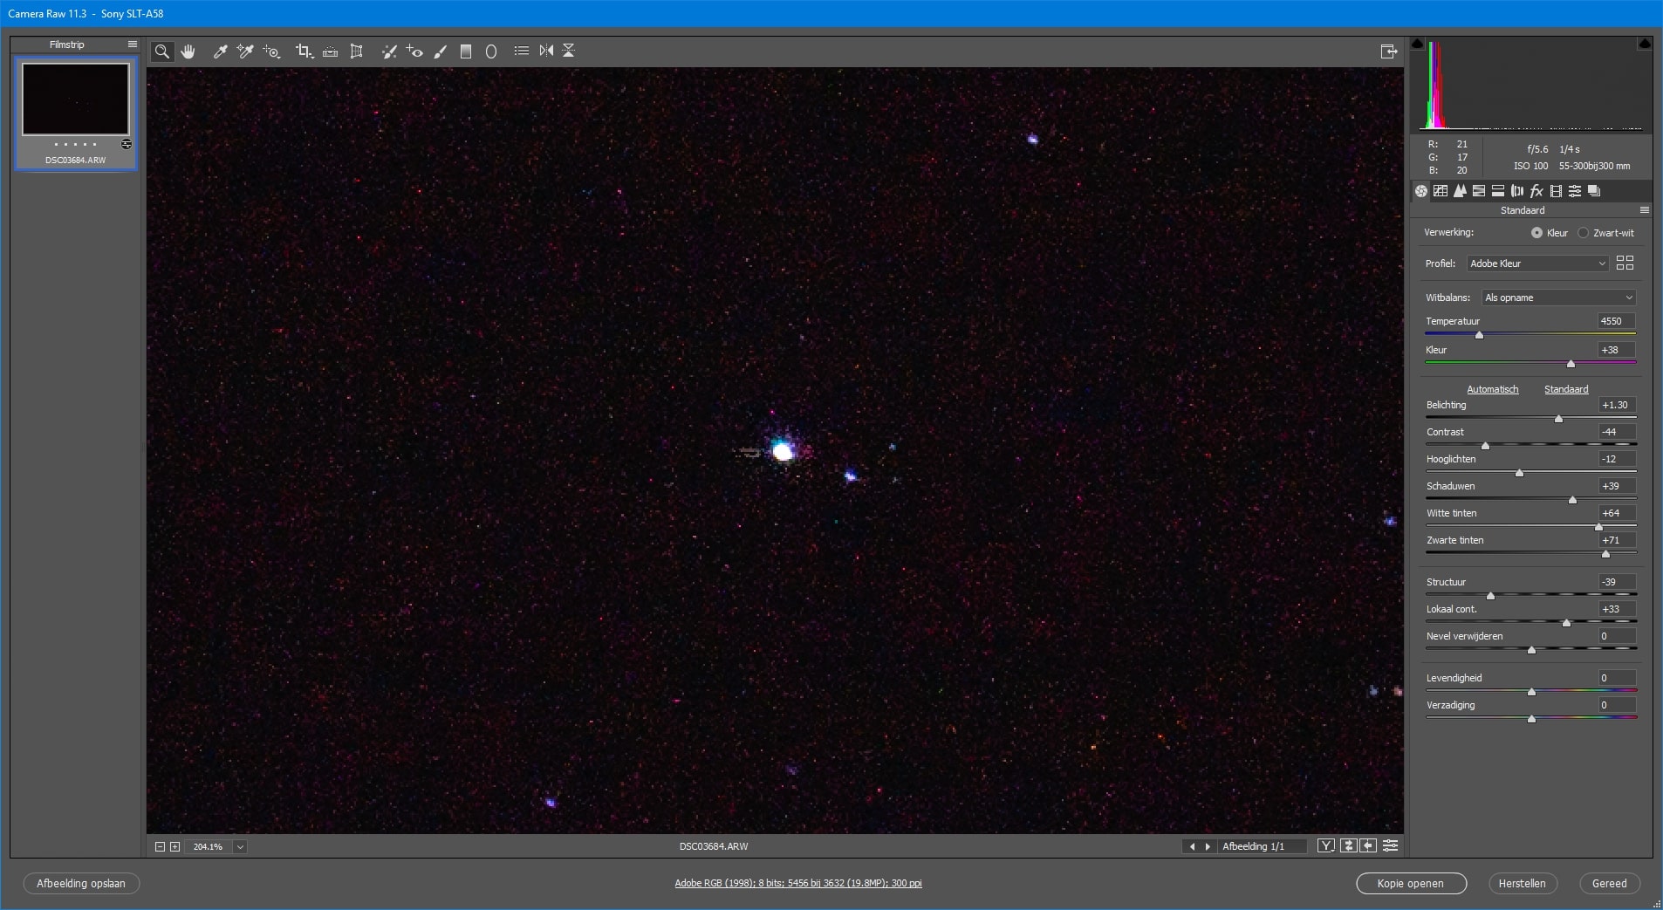
Task: Select the Zwart-wit processing radio button
Action: (1584, 233)
